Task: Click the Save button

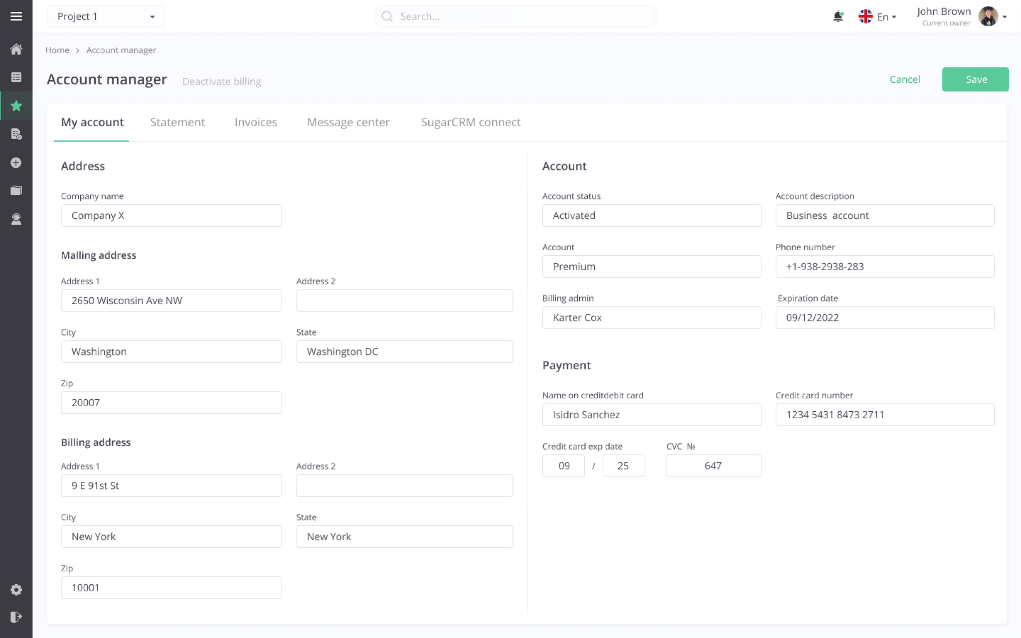Action: (x=975, y=79)
